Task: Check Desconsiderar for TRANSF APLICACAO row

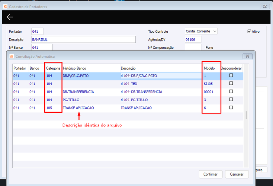Action: [231, 108]
